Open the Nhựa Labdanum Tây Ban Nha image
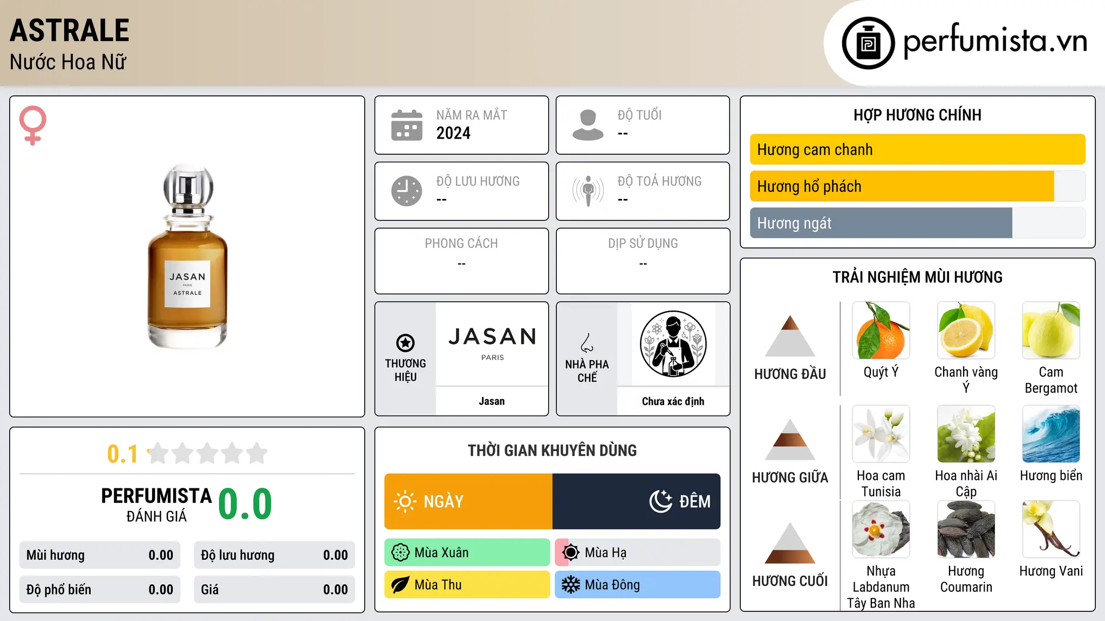Viewport: 1105px width, 621px height. point(881,529)
